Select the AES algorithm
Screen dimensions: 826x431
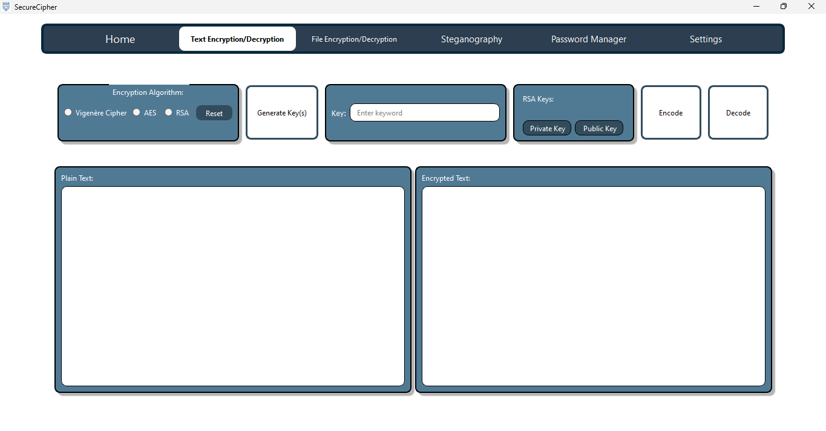click(x=136, y=112)
